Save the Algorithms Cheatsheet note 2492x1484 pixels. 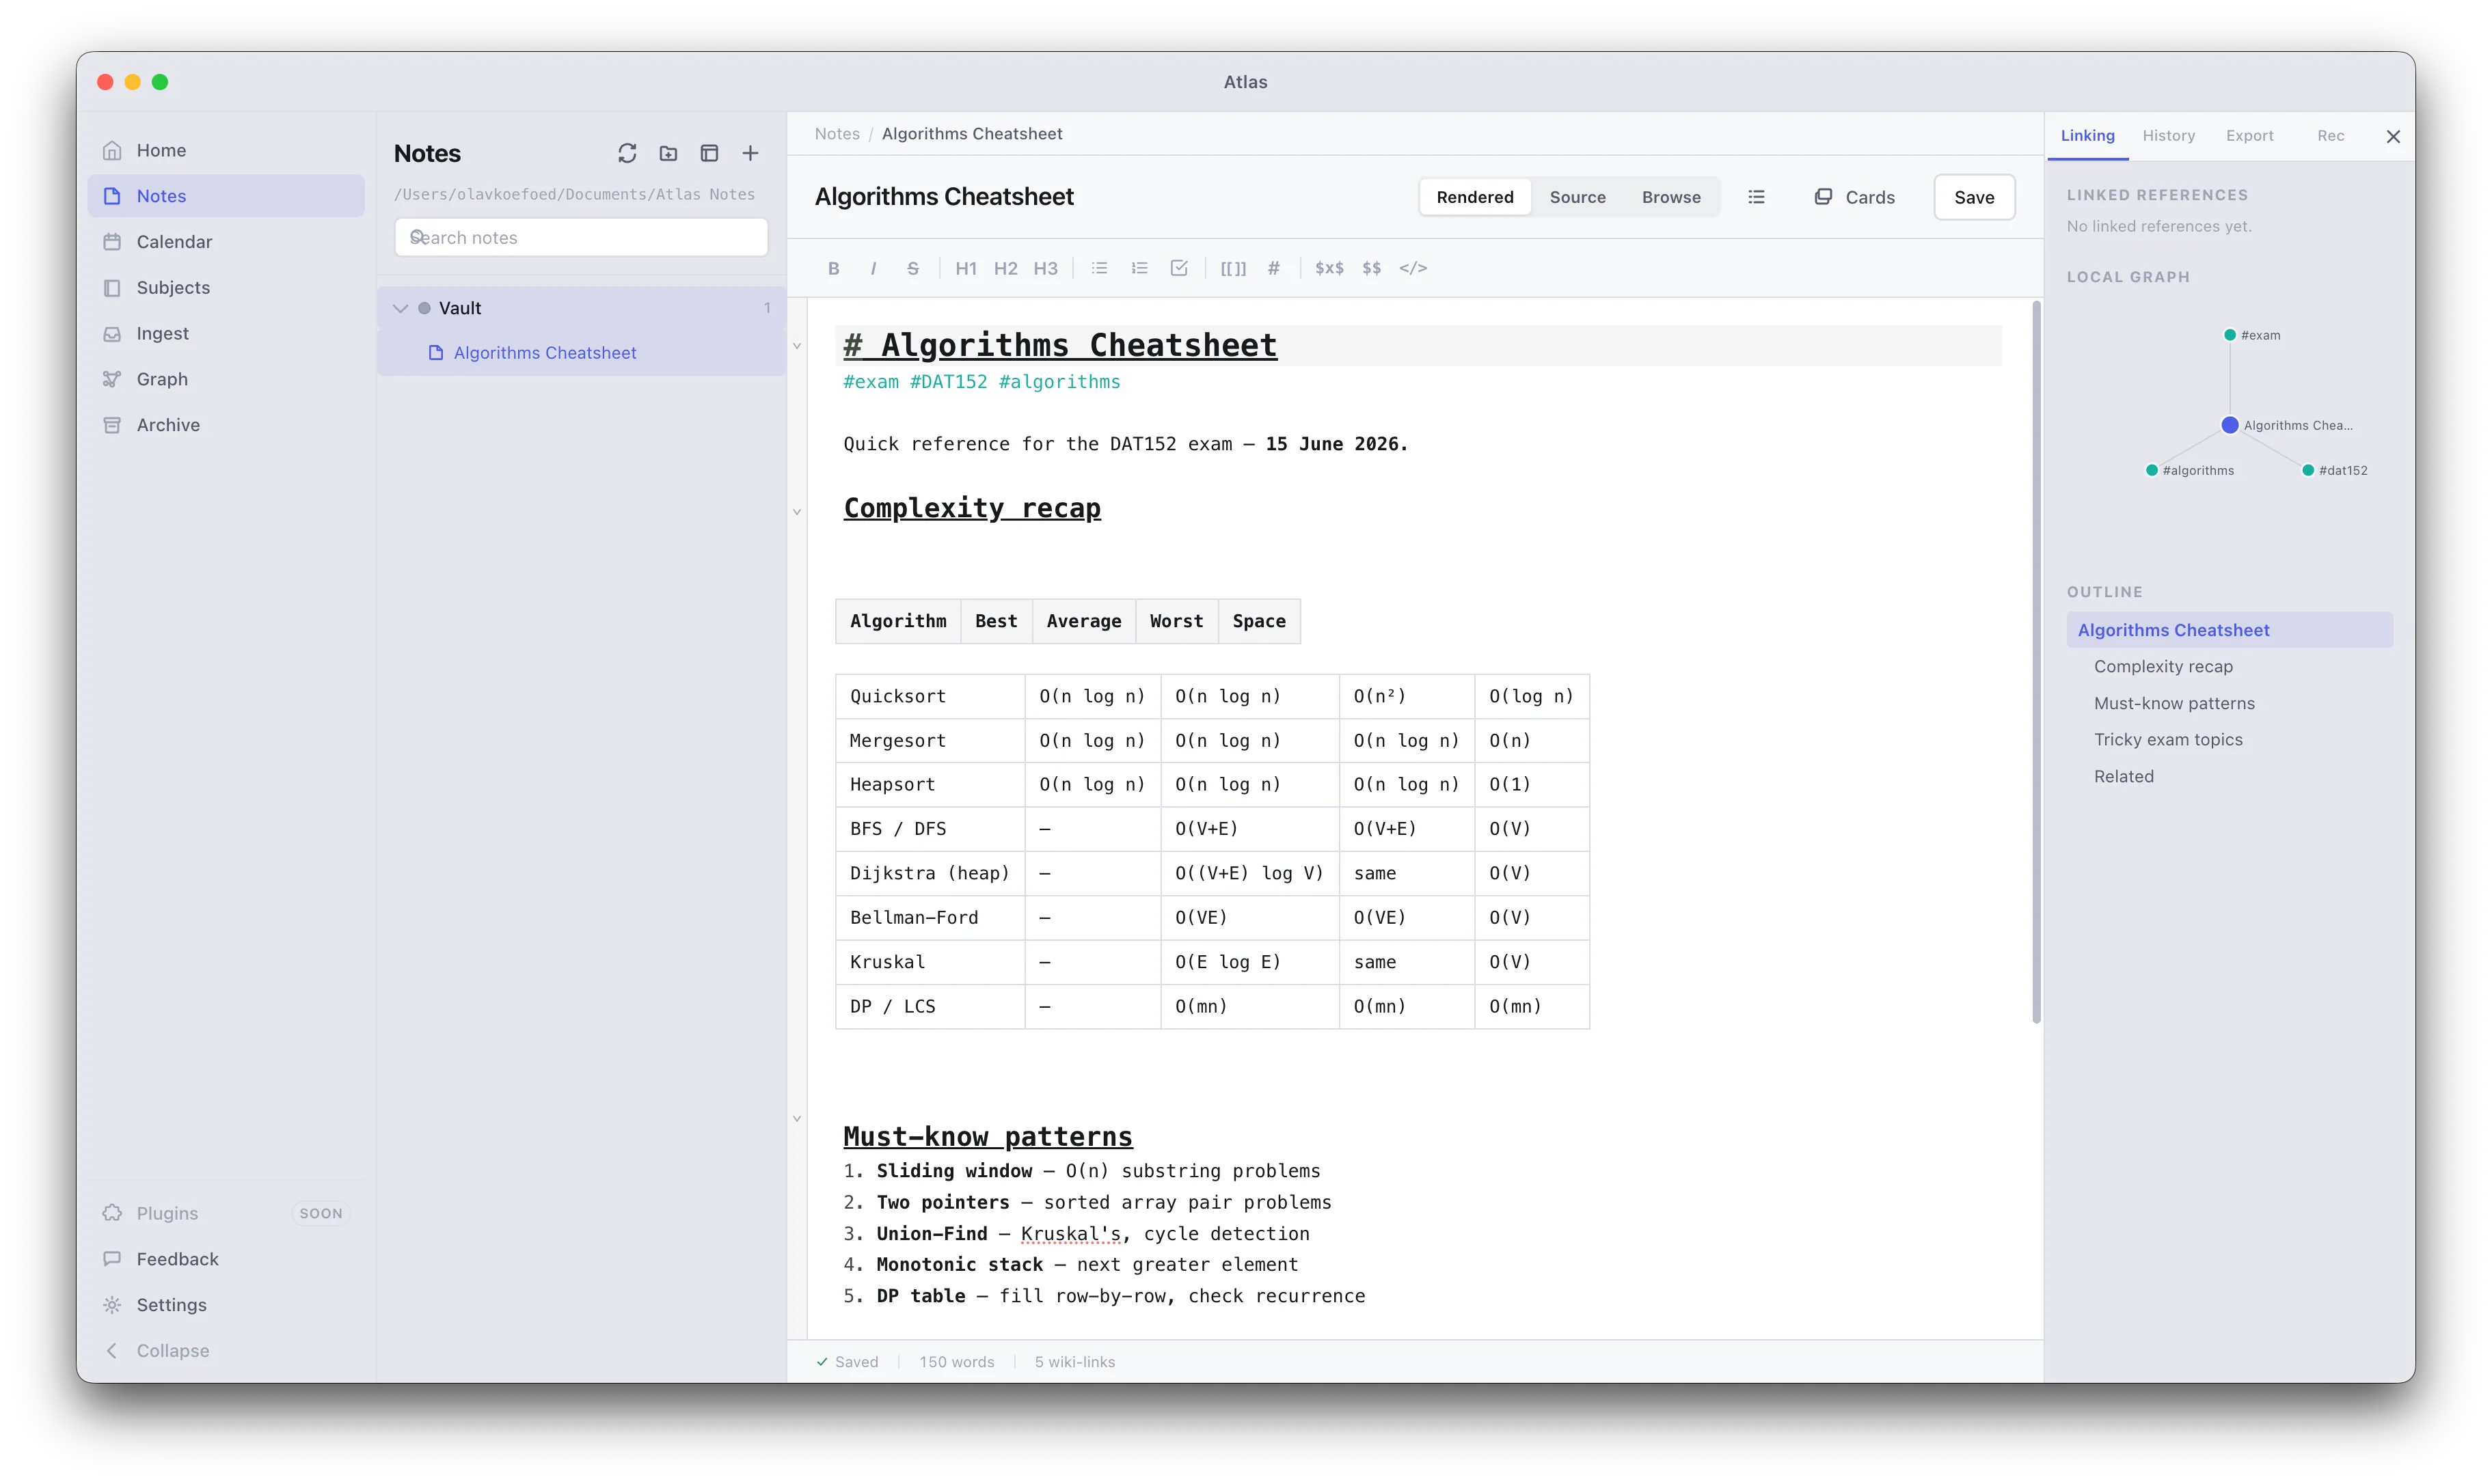click(x=1974, y=197)
